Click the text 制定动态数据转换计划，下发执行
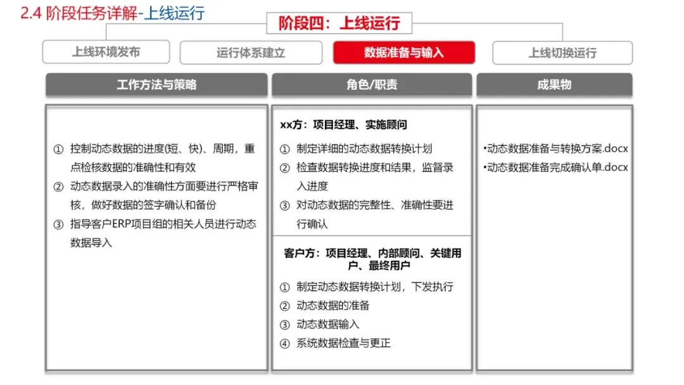 click(x=375, y=286)
